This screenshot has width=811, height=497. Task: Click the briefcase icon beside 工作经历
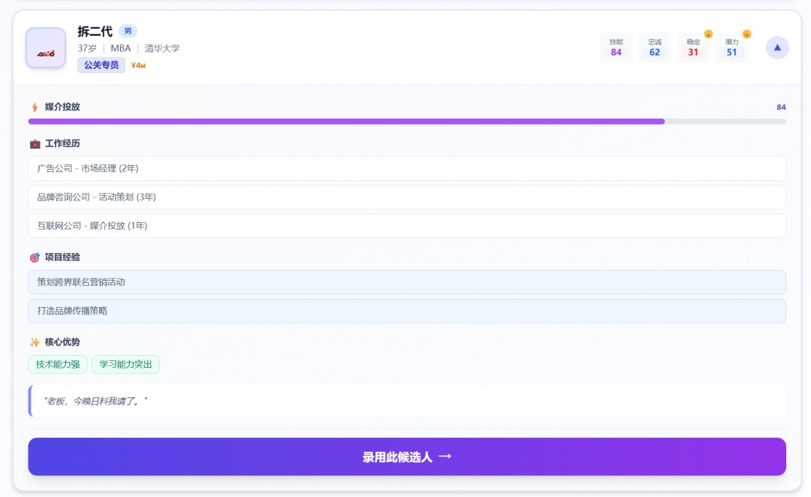pyautogui.click(x=35, y=143)
